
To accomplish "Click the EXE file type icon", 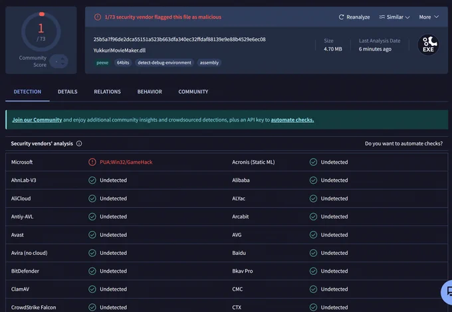I will [x=428, y=44].
